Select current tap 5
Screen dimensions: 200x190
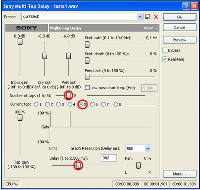[x=81, y=104]
